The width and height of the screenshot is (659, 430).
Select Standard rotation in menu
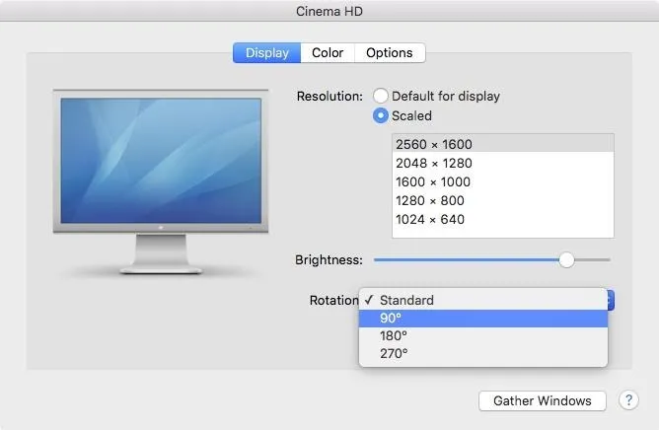483,300
